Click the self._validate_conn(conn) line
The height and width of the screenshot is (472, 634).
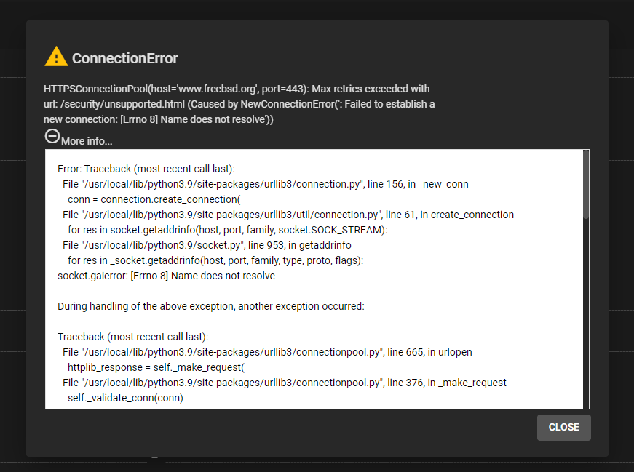[x=125, y=398]
